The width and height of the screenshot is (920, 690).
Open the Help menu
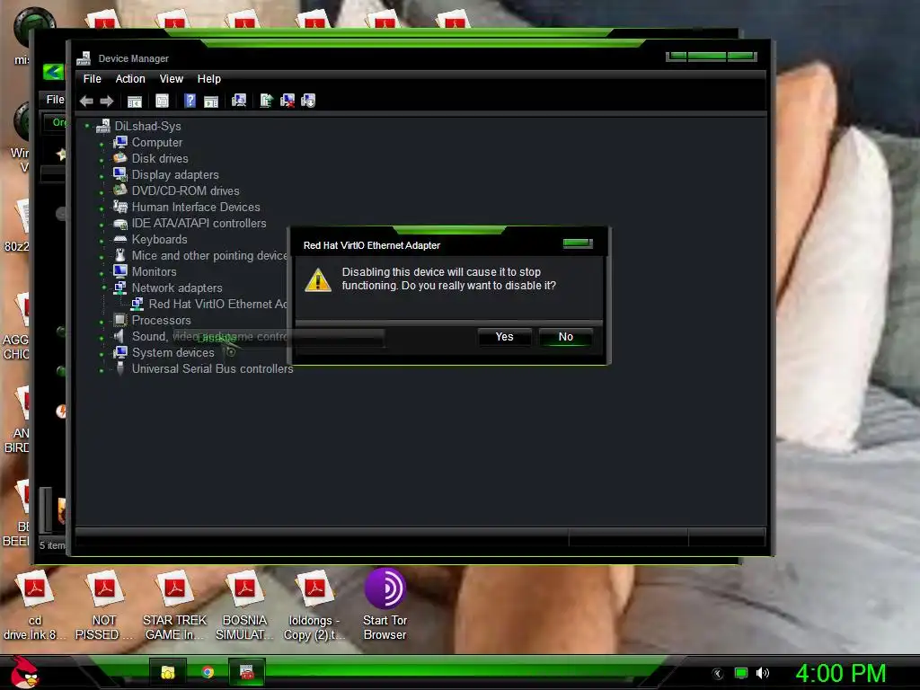click(208, 79)
